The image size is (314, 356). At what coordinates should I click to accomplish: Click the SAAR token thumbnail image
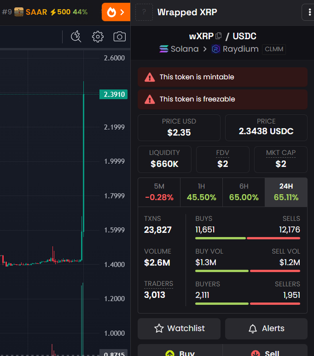coord(19,12)
